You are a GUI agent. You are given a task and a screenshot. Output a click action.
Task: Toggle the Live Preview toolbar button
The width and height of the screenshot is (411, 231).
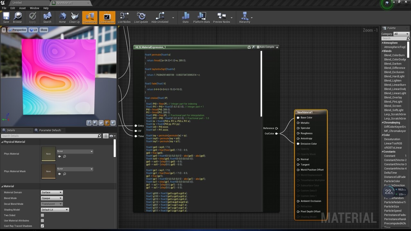pyautogui.click(x=107, y=17)
